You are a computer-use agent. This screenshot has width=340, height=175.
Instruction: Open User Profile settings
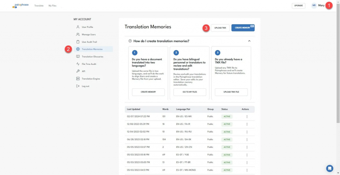[x=87, y=27]
